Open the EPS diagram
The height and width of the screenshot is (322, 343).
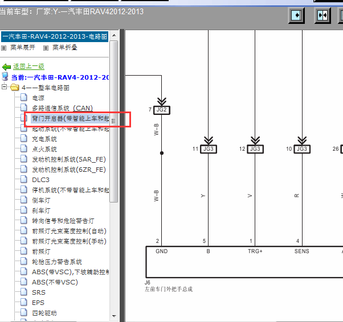pyautogui.click(x=38, y=303)
